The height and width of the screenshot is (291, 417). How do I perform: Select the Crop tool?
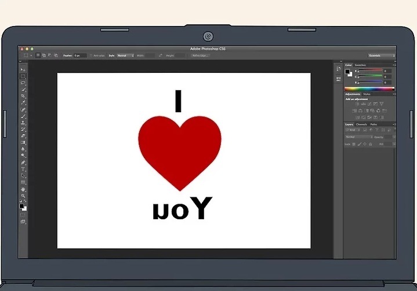(x=23, y=96)
